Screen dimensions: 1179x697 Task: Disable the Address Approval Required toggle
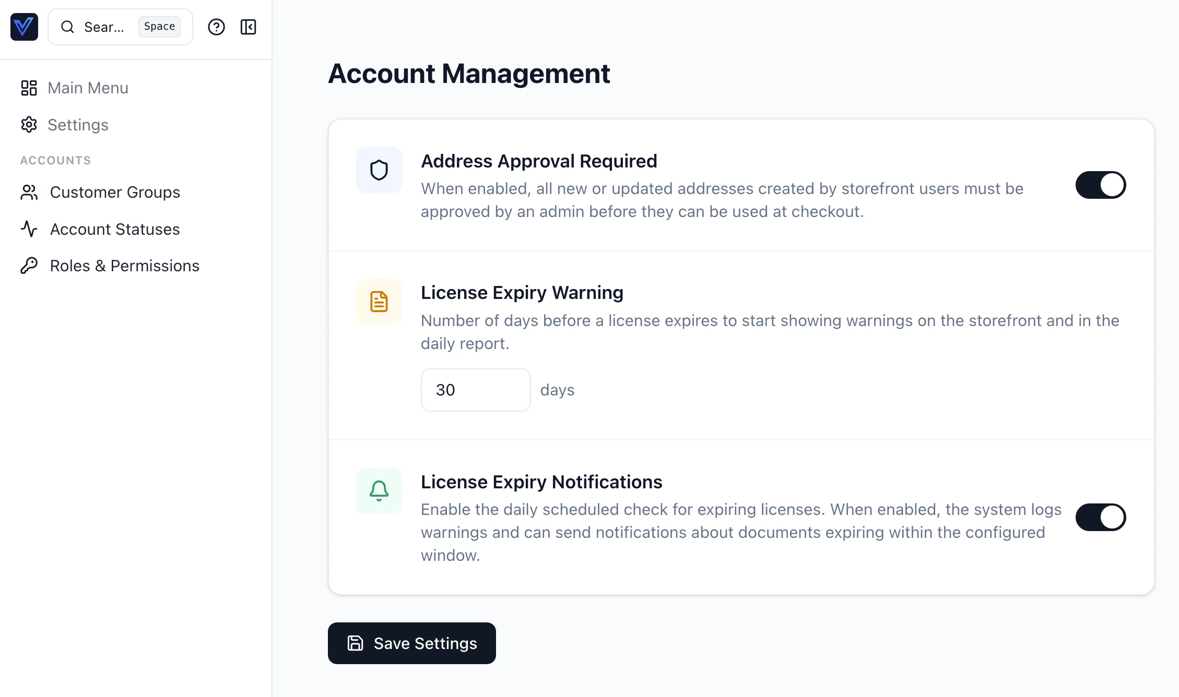tap(1101, 185)
